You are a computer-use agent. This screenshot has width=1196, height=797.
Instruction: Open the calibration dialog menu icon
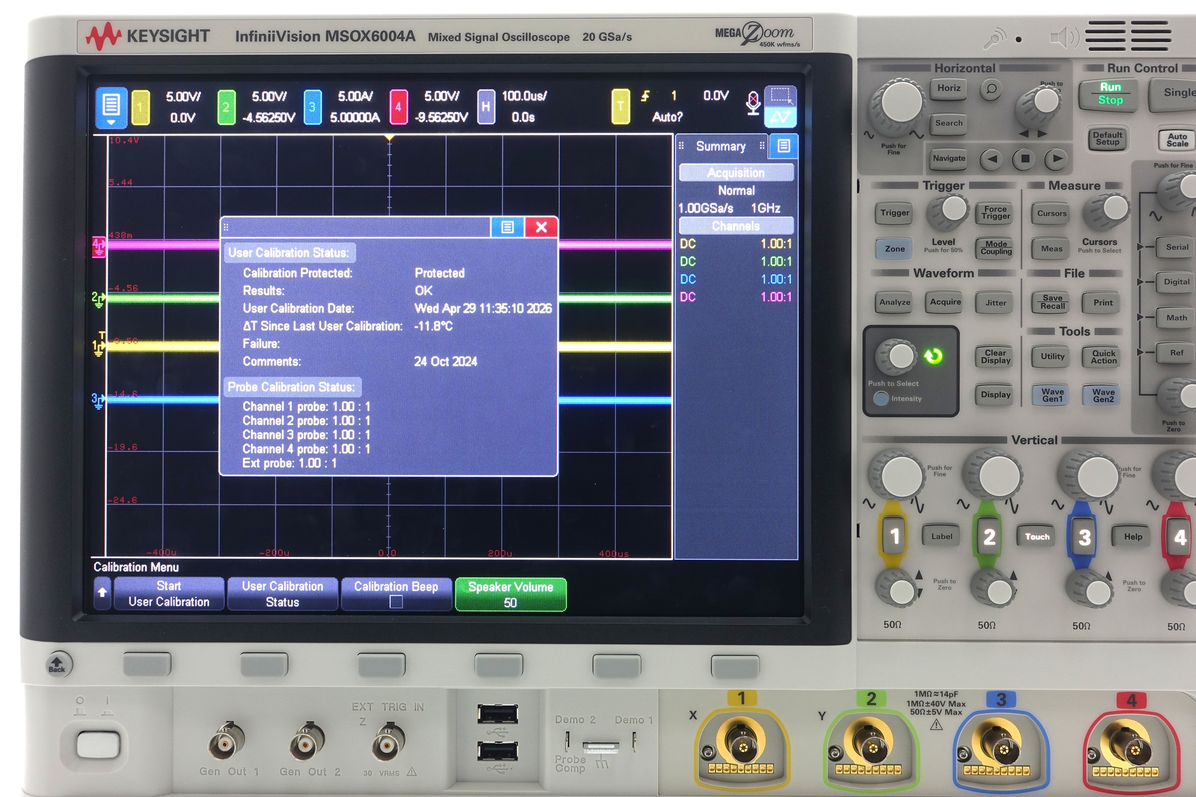(x=507, y=227)
